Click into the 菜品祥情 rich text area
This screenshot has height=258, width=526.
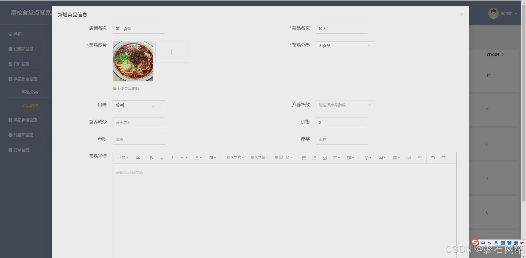click(x=284, y=210)
